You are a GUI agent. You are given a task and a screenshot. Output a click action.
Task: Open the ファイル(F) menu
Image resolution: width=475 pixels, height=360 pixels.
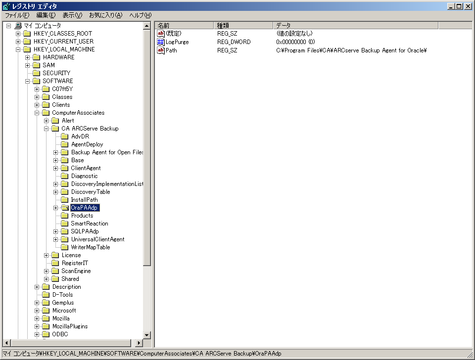pyautogui.click(x=17, y=15)
